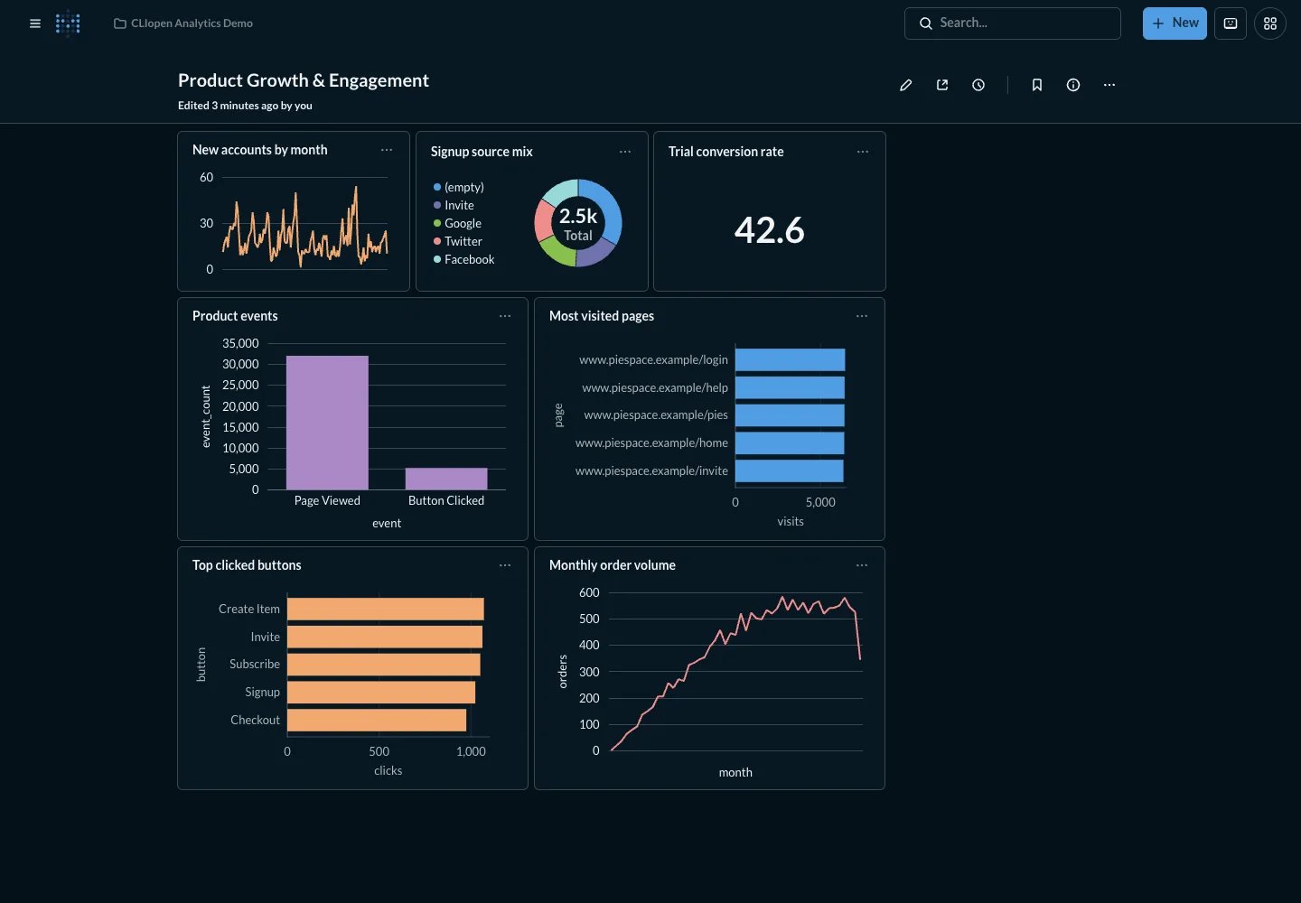Open the apps grid icon
This screenshot has height=903, width=1301.
coord(1270,23)
